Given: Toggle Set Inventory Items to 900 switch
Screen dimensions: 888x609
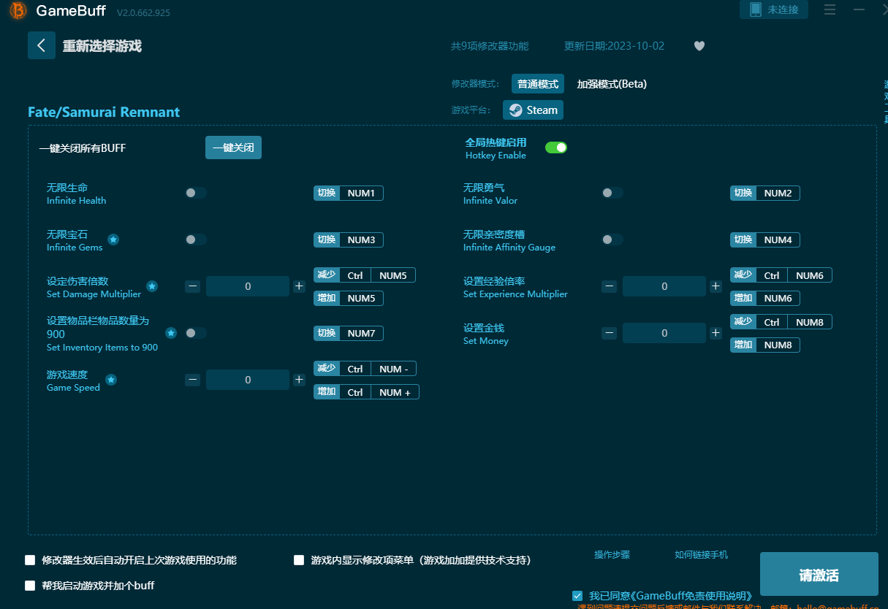Looking at the screenshot, I should [196, 333].
